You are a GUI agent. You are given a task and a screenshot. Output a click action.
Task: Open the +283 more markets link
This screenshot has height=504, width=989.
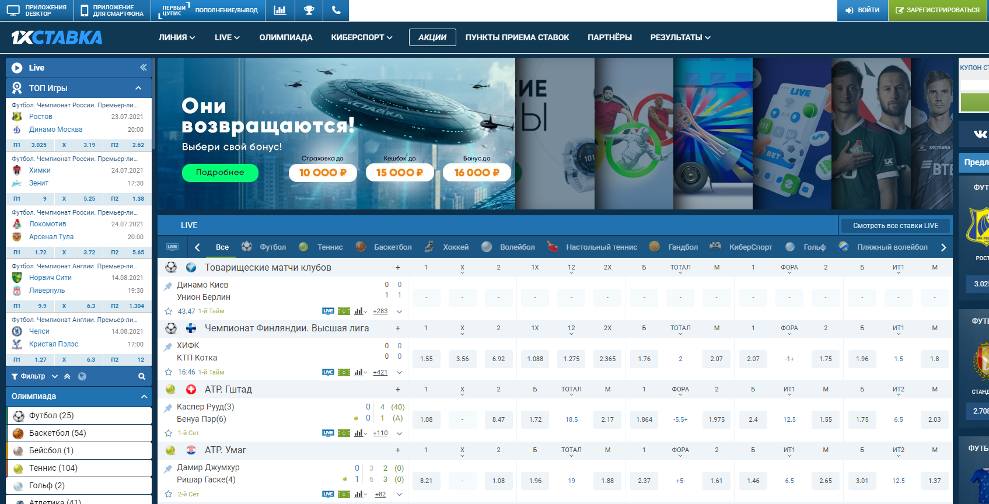(x=380, y=311)
